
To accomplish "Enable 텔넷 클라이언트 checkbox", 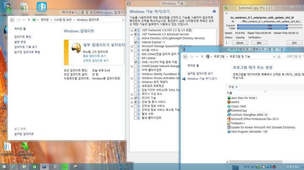I will pos(136,118).
